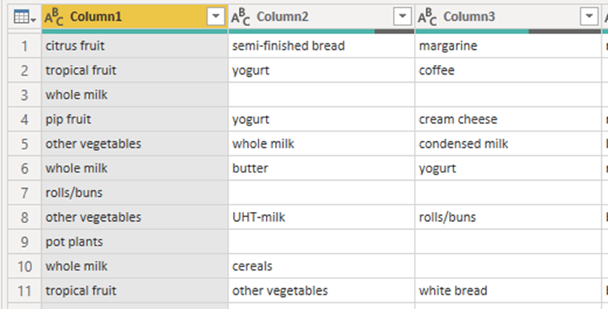
Task: Click the "semi-finished bread" cell
Action: [x=288, y=46]
